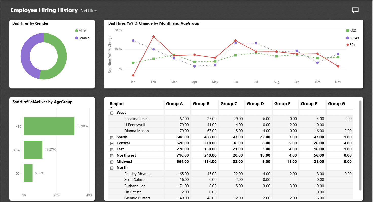
Task: Click the 30-49 bar showing 11.37%
Action: [x=33, y=150]
